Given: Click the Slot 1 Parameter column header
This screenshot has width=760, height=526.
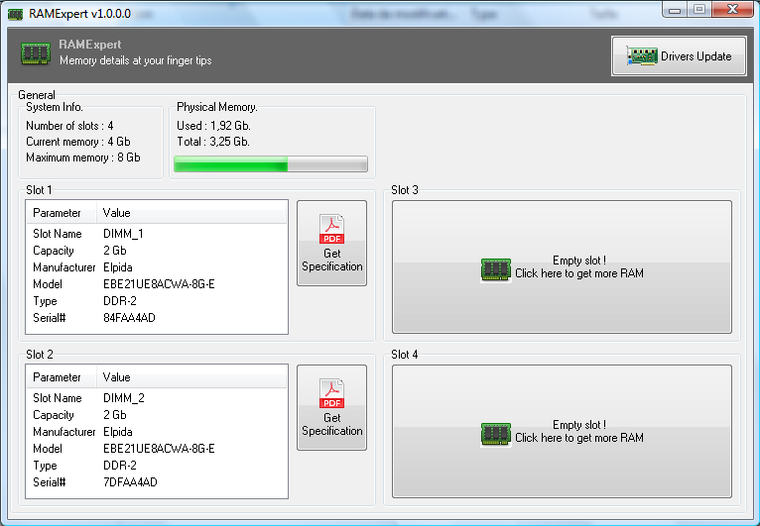Looking at the screenshot, I should 62,213.
